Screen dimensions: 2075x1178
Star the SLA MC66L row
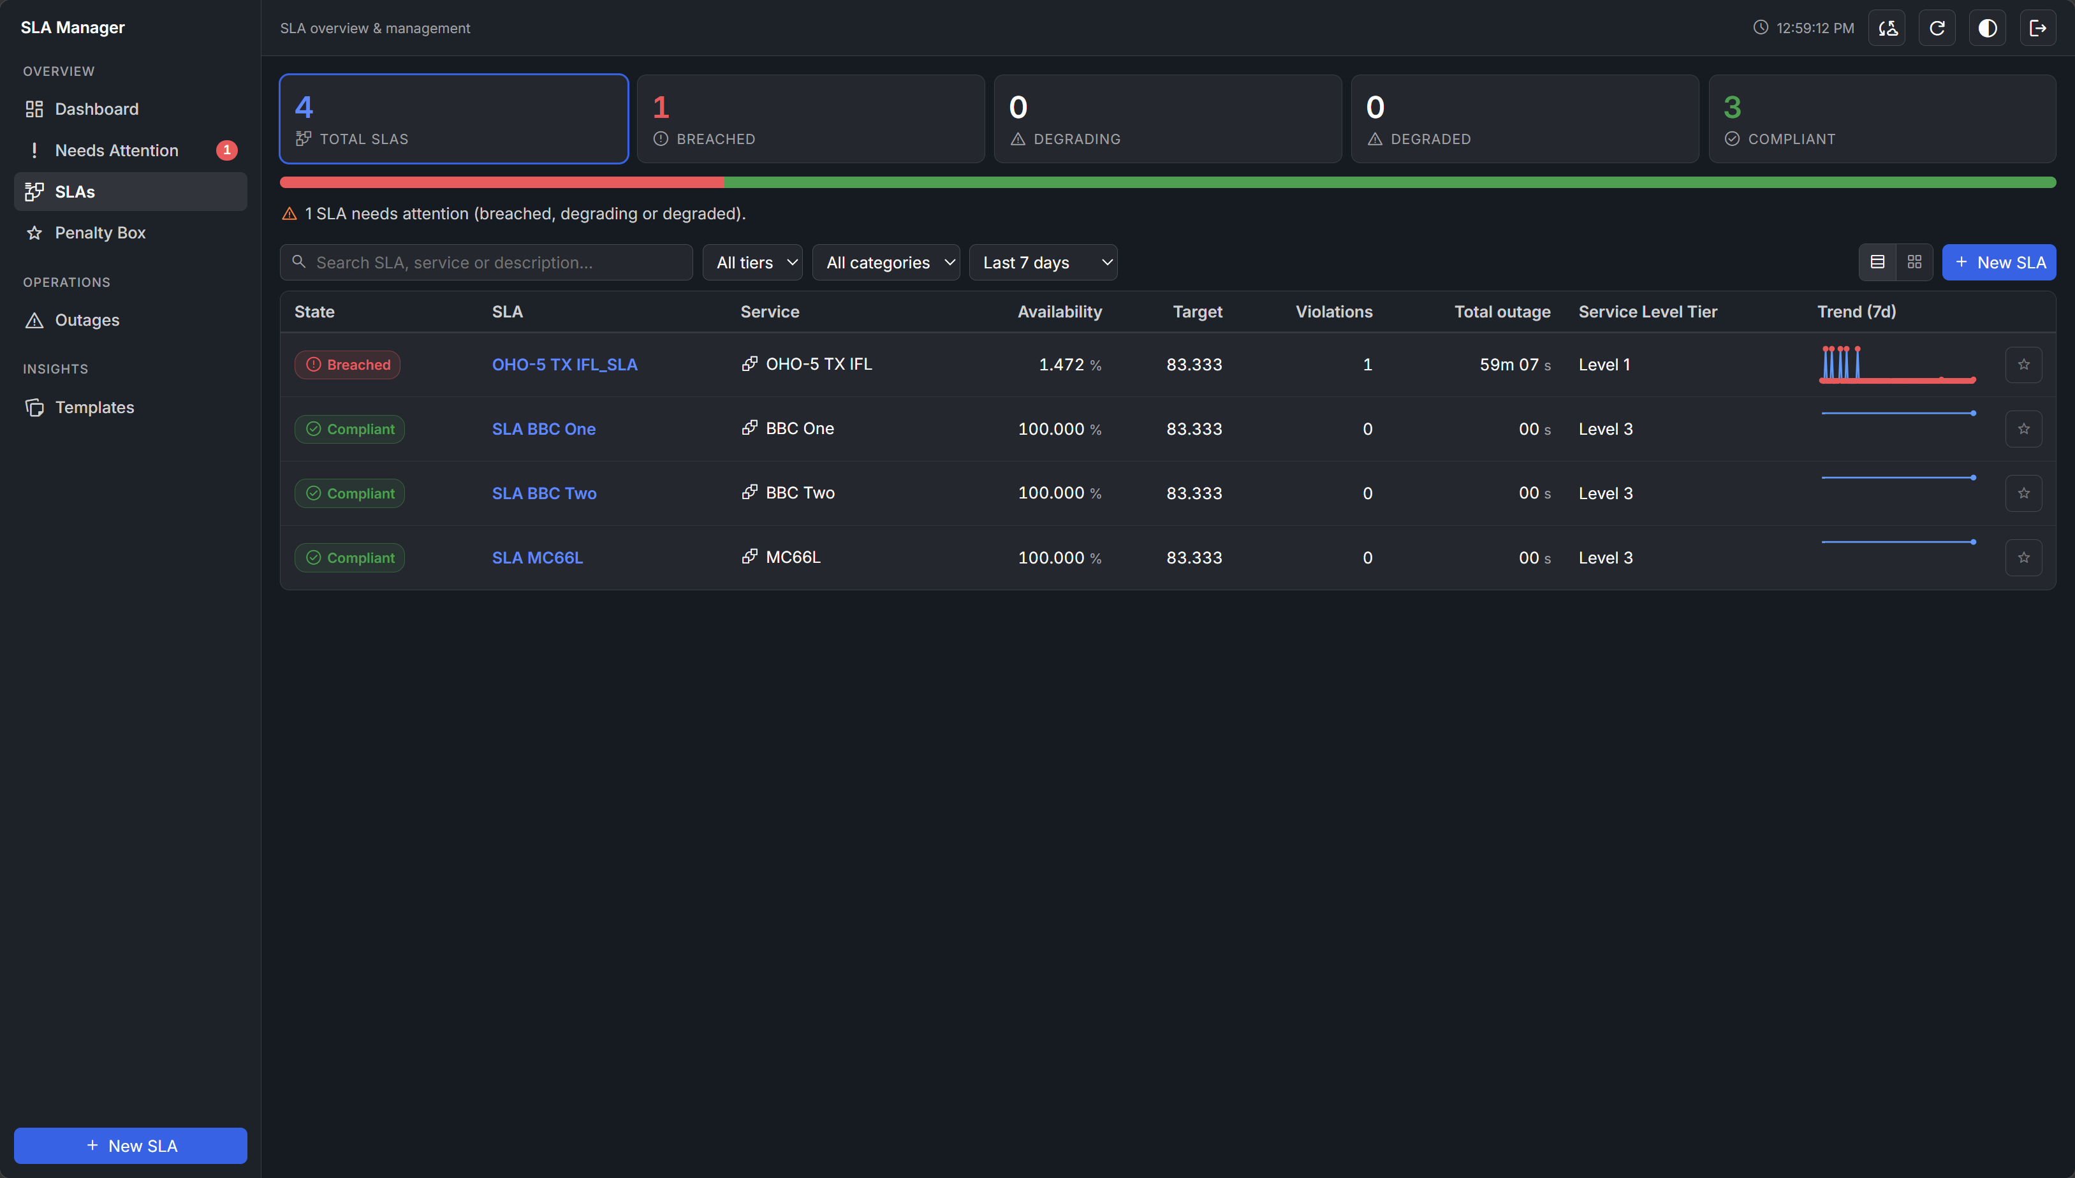(2023, 557)
